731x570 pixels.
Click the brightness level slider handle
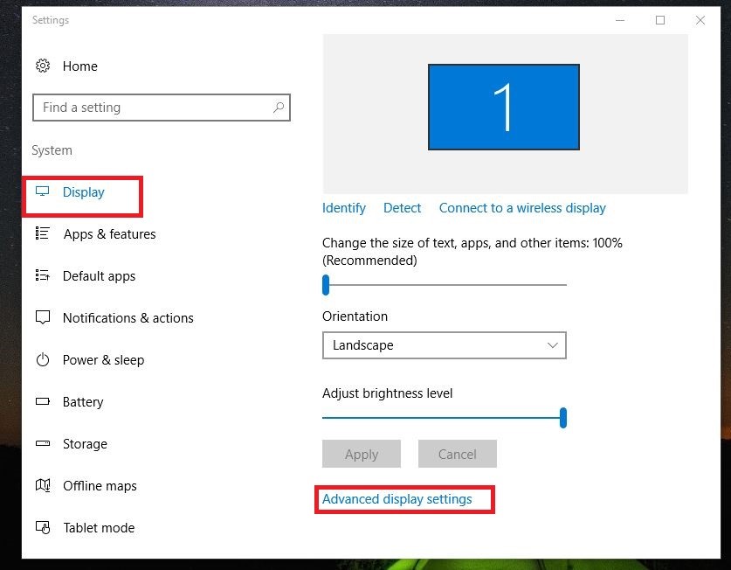563,418
